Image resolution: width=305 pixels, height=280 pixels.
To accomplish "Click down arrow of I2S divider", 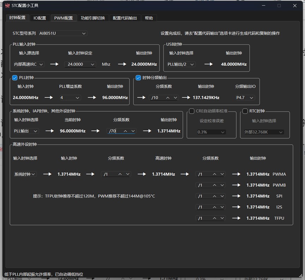I will [x=222, y=207].
